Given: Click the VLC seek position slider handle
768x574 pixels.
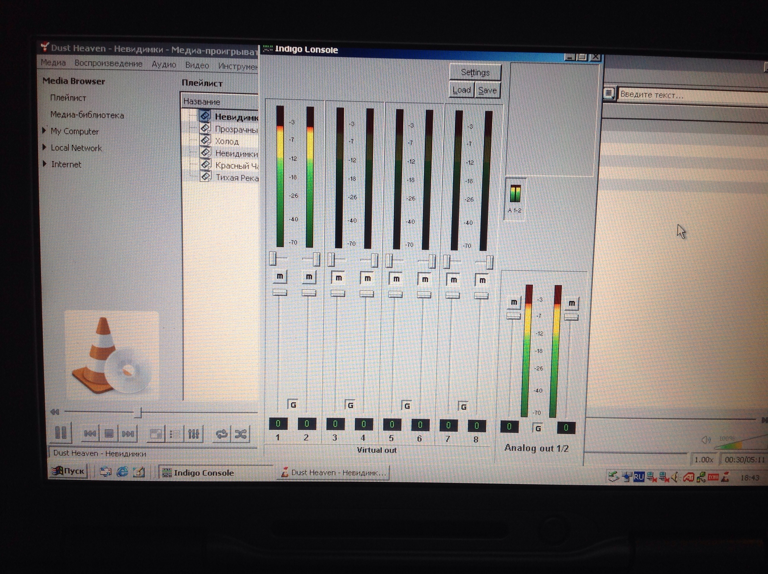Looking at the screenshot, I should (x=138, y=412).
